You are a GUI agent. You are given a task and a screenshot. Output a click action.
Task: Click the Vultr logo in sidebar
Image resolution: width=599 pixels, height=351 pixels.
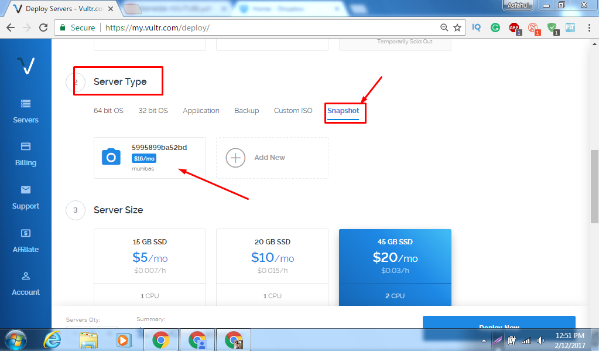(x=26, y=66)
